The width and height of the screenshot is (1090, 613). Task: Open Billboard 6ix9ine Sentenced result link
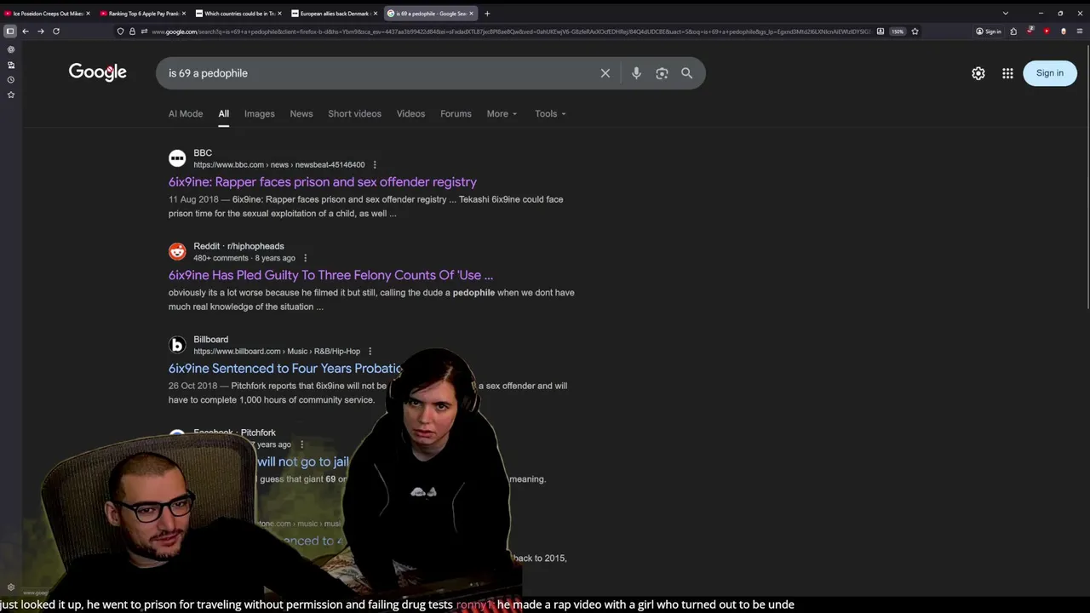[x=285, y=369]
